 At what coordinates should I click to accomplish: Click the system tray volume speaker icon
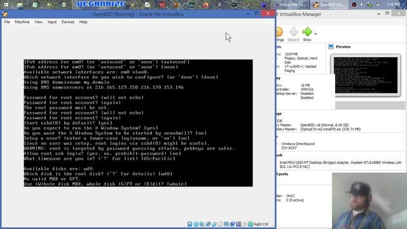click(x=362, y=4)
